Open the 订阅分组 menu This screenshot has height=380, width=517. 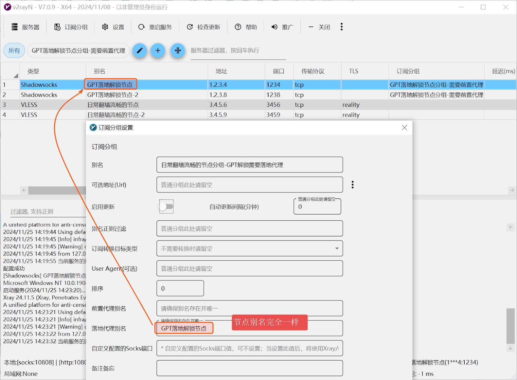point(71,27)
